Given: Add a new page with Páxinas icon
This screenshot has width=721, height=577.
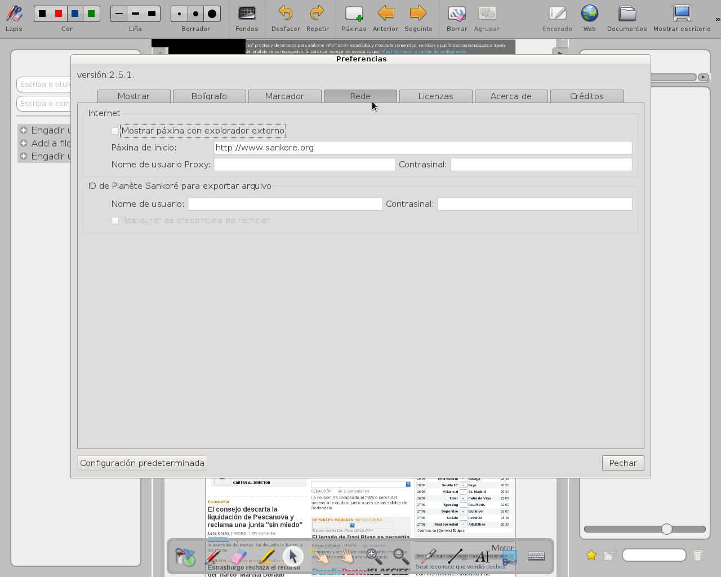Looking at the screenshot, I should pyautogui.click(x=354, y=14).
